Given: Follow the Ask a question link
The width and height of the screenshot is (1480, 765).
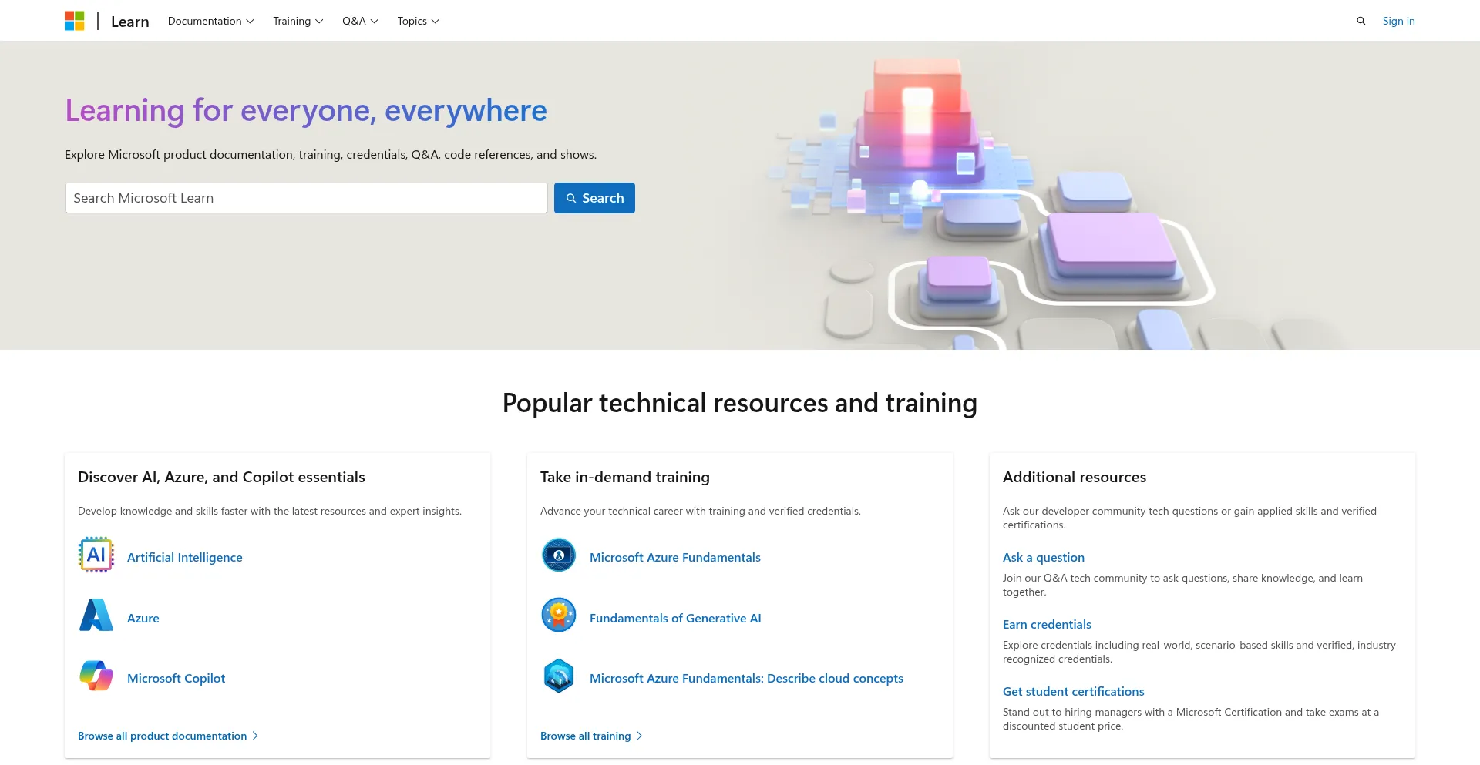Looking at the screenshot, I should click(1043, 557).
